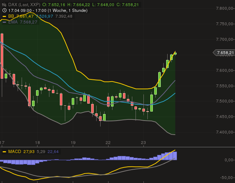Click the 7.750,00 price axis label
The image size is (235, 183).
coord(225,24)
